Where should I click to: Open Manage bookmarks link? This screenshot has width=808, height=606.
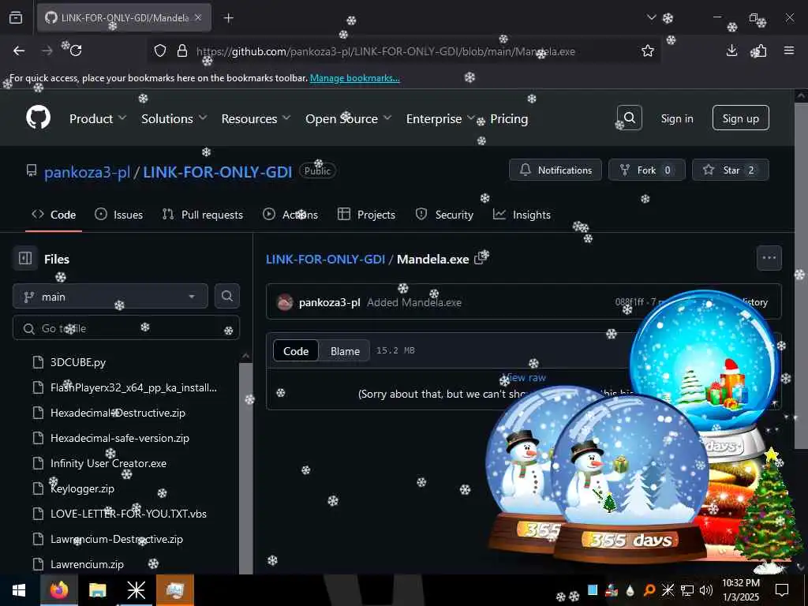click(354, 78)
